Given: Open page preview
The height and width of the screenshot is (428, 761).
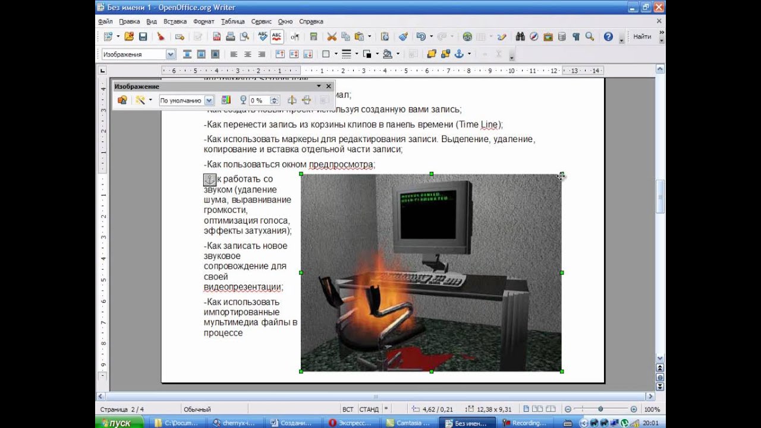Looking at the screenshot, I should click(x=244, y=37).
